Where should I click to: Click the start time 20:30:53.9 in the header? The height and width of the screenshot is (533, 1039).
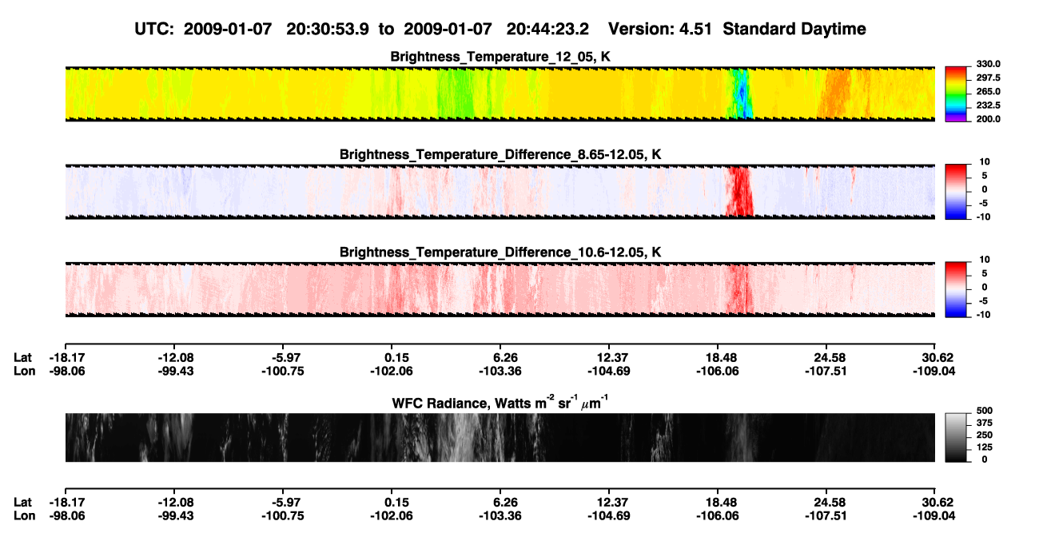point(327,29)
